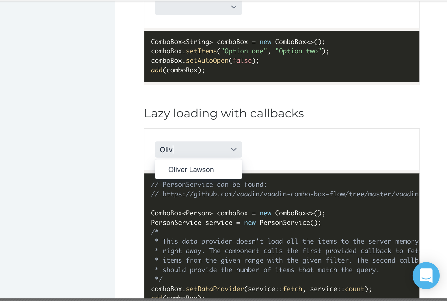Click the chevron icon on the top combo box
The width and height of the screenshot is (447, 301).
pos(233,7)
